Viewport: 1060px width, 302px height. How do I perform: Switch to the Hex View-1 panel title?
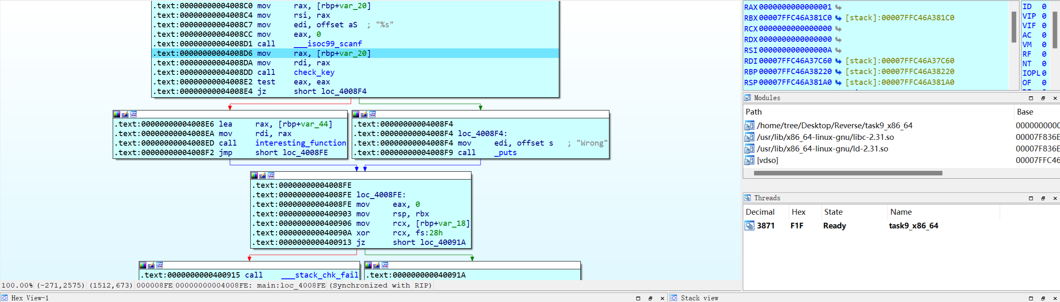30,298
